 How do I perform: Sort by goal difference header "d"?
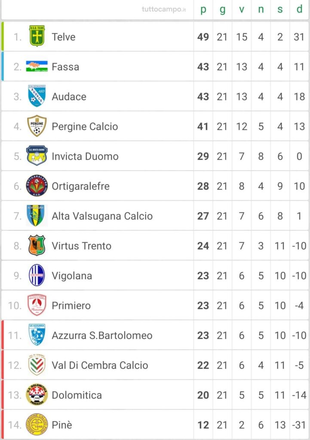(299, 9)
